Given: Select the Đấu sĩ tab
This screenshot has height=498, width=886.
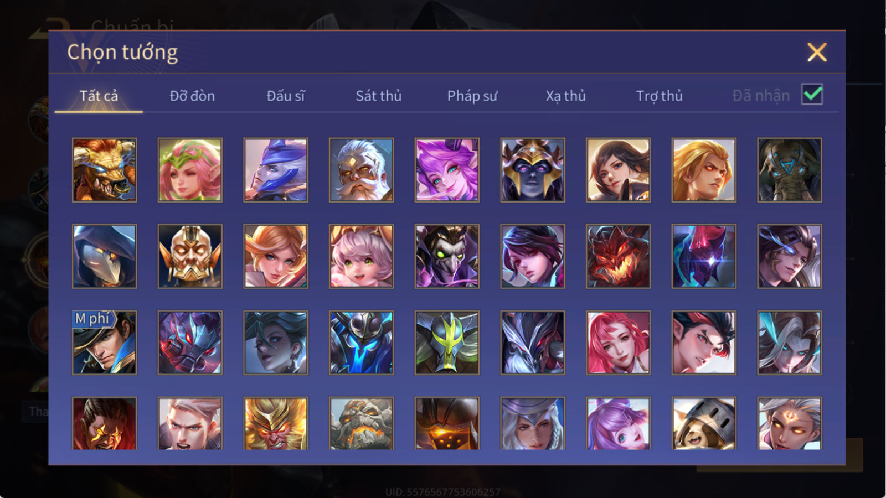Looking at the screenshot, I should 286,96.
